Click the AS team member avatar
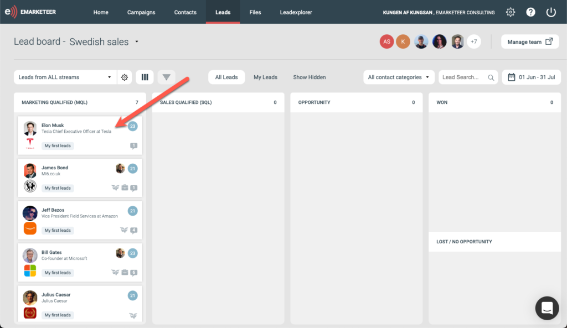 pos(386,41)
